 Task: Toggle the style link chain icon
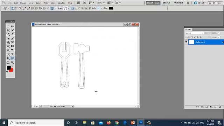tap(90, 8)
